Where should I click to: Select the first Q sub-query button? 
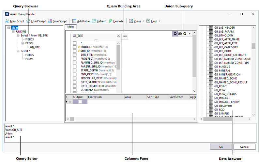(x=175, y=34)
